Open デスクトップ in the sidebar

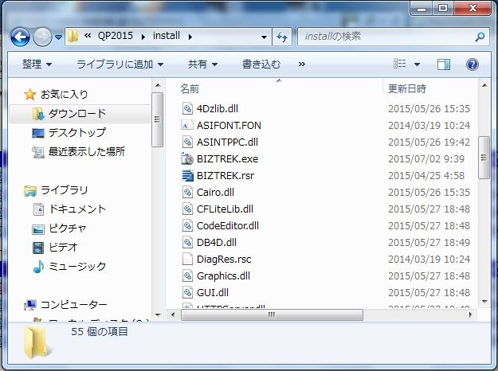tap(77, 132)
